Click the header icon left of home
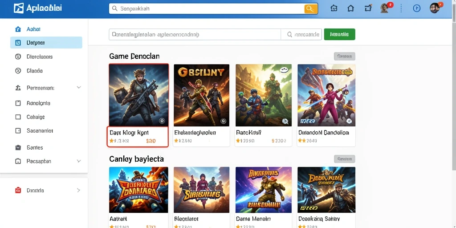Viewport: 456px width, 228px height. tap(334, 8)
